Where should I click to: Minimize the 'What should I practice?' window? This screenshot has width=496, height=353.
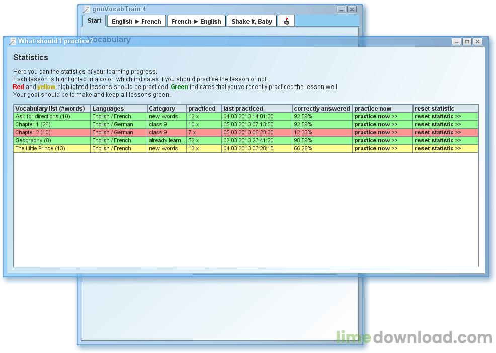pos(456,42)
